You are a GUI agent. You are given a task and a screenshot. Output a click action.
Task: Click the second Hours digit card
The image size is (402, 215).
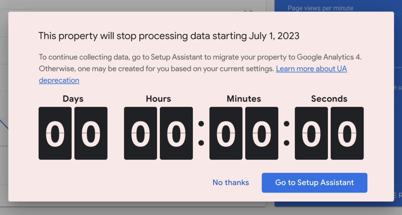(x=177, y=133)
